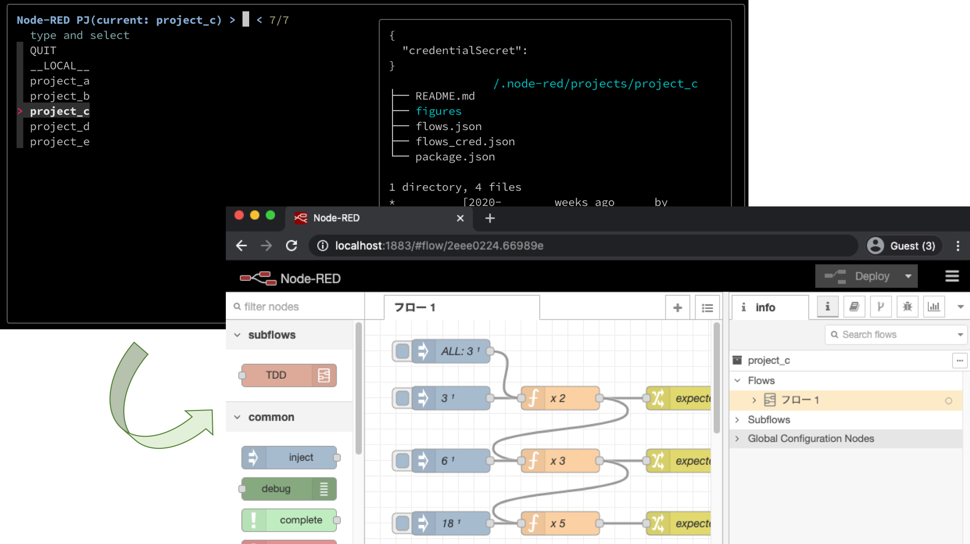Toggle the ALL: 3 inject node trigger
Screen dimensions: 970x544
[x=402, y=351]
